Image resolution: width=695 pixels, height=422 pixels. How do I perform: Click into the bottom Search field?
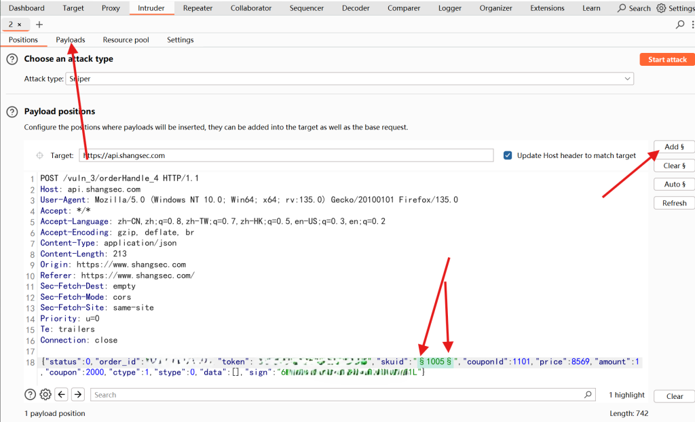click(x=339, y=394)
